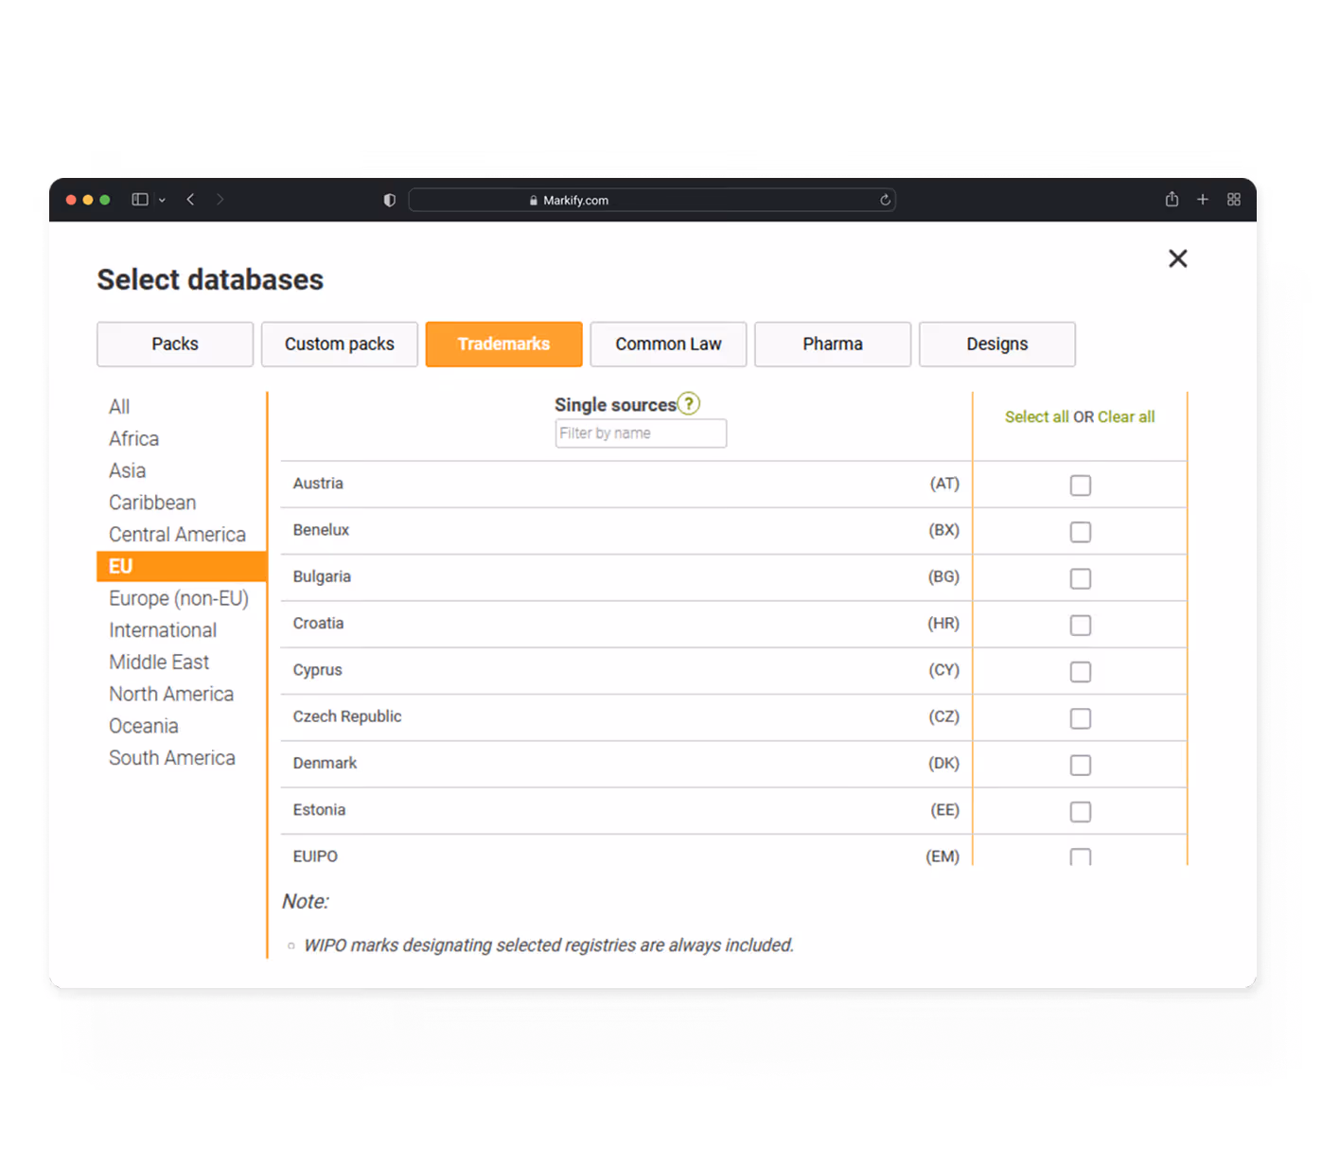This screenshot has height=1166, width=1322.
Task: Select the Middle East region
Action: [159, 662]
